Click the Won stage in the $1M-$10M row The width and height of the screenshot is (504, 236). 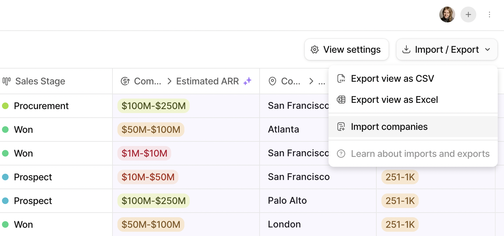(23, 153)
